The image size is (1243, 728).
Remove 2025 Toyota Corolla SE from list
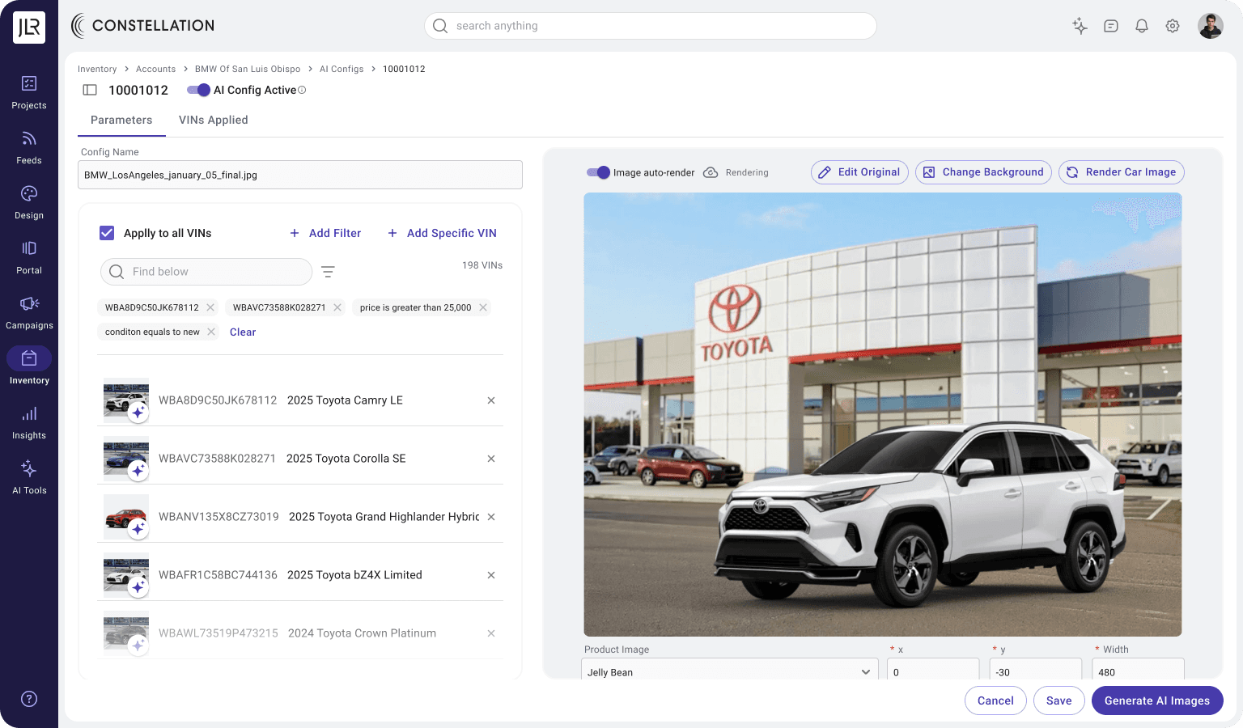pos(491,459)
